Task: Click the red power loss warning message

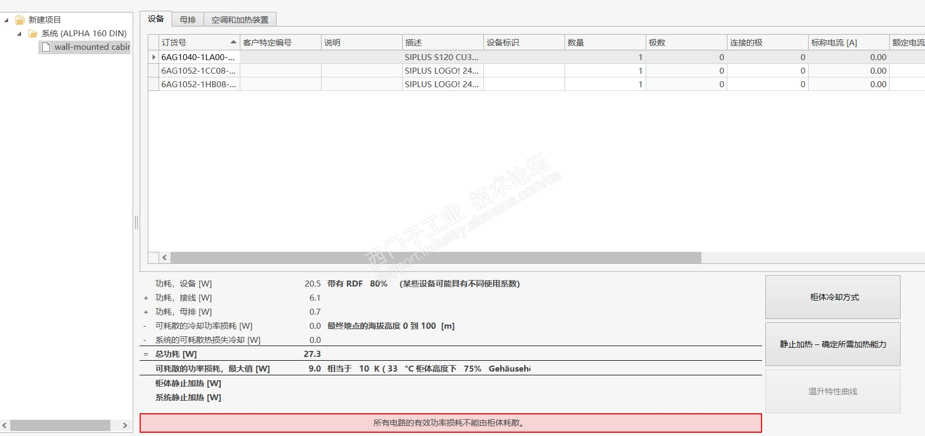Action: pyautogui.click(x=450, y=423)
